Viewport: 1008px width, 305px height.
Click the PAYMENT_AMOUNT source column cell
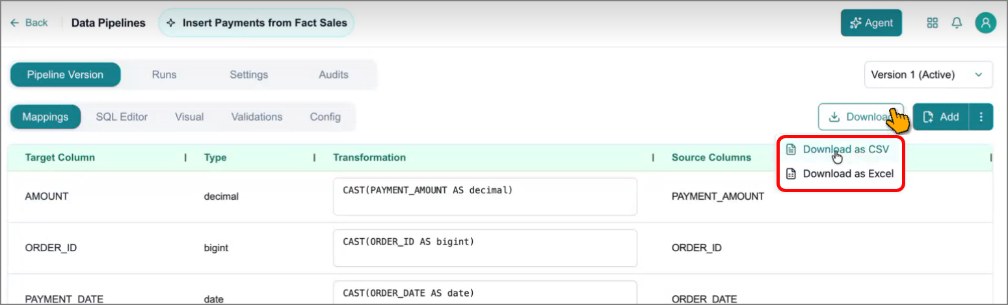tap(718, 197)
